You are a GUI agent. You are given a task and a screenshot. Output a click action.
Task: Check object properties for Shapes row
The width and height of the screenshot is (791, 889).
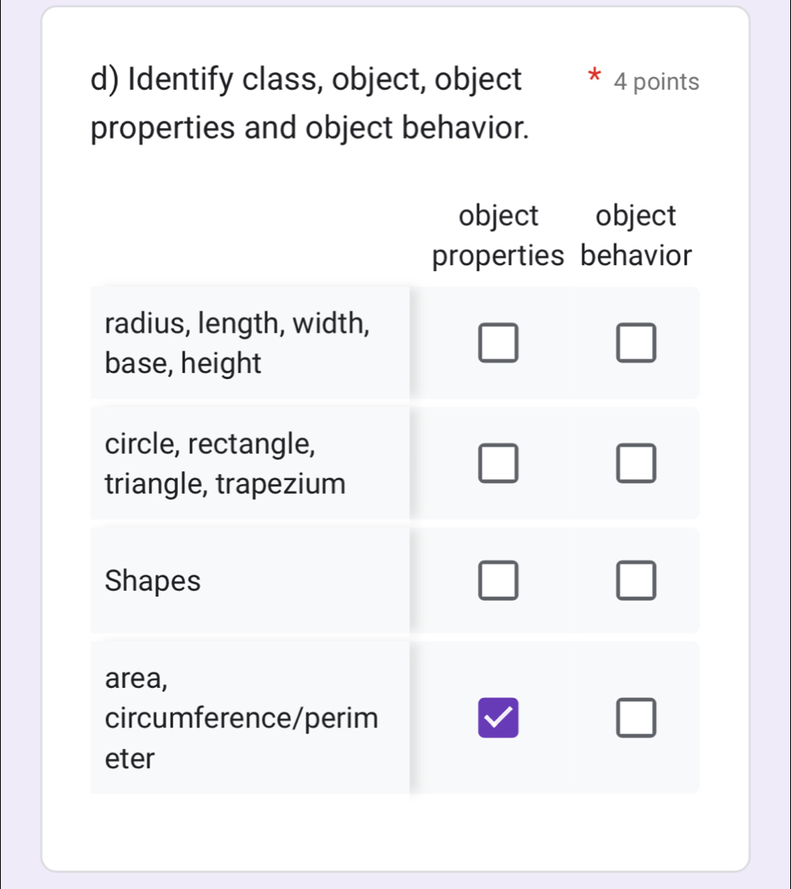pyautogui.click(x=498, y=581)
